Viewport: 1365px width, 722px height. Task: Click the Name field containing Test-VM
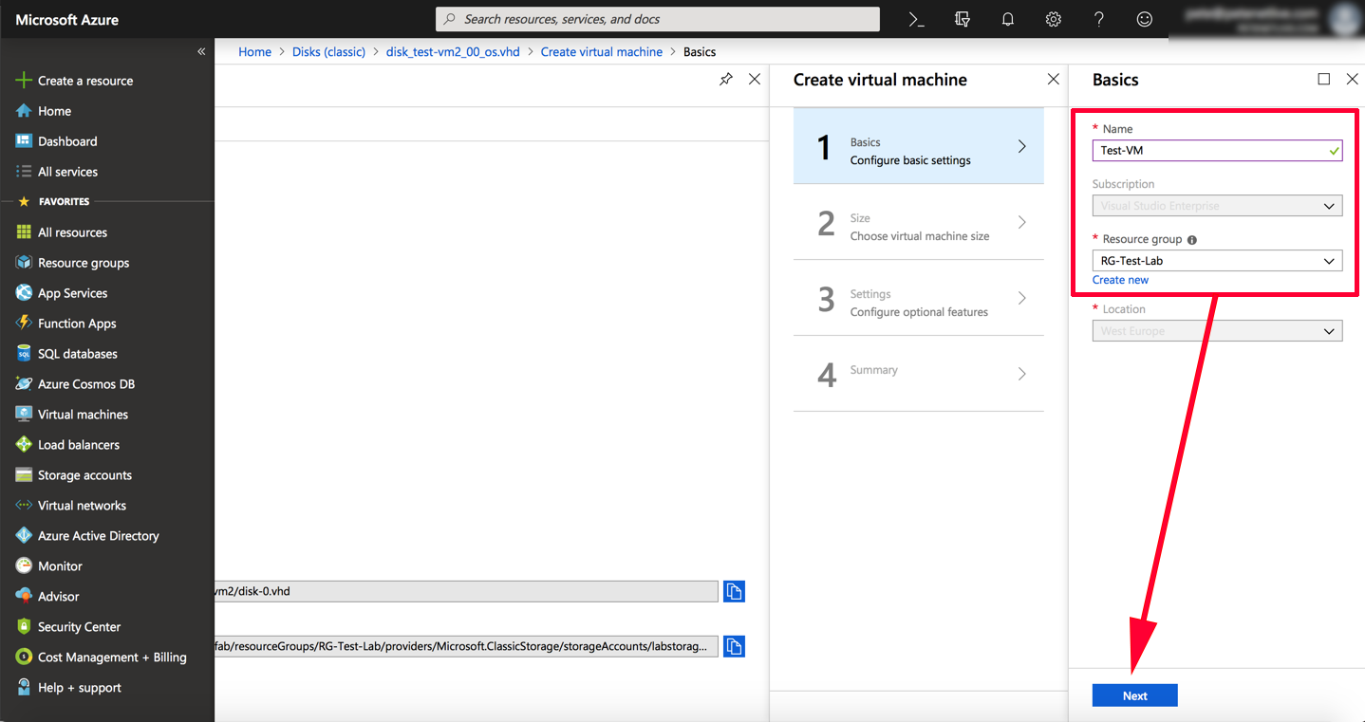tap(1217, 150)
